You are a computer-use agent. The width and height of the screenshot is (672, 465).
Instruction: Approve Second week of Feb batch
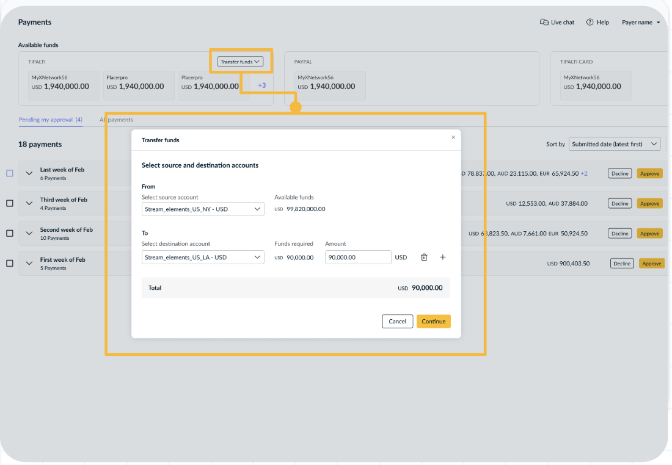650,233
